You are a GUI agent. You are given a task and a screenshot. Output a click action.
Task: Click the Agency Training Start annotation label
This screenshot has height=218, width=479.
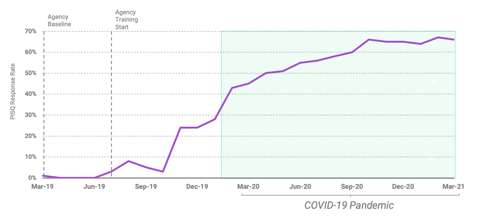click(x=126, y=20)
